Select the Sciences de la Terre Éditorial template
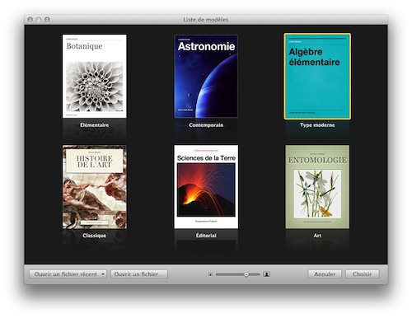The width and height of the screenshot is (412, 318). pos(206,187)
